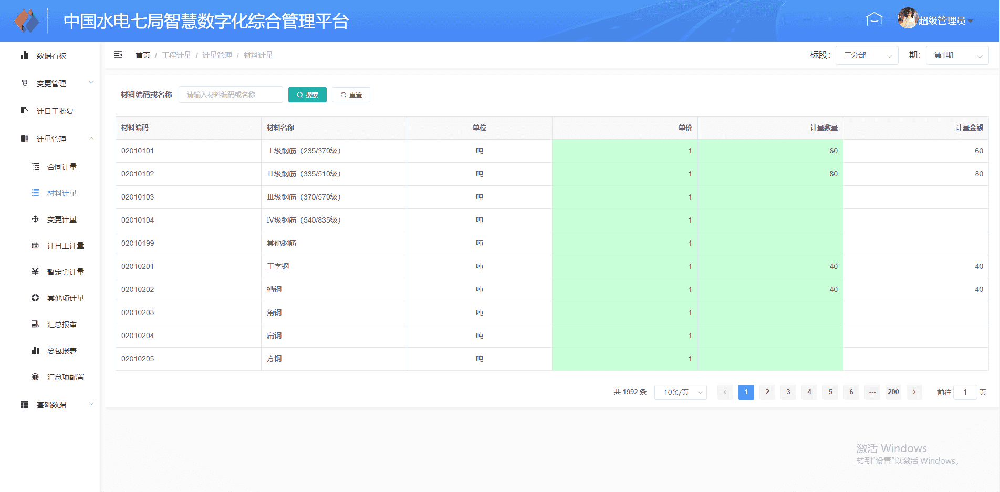
Task: Open 汇总项配置 in the sidebar
Action: 65,377
